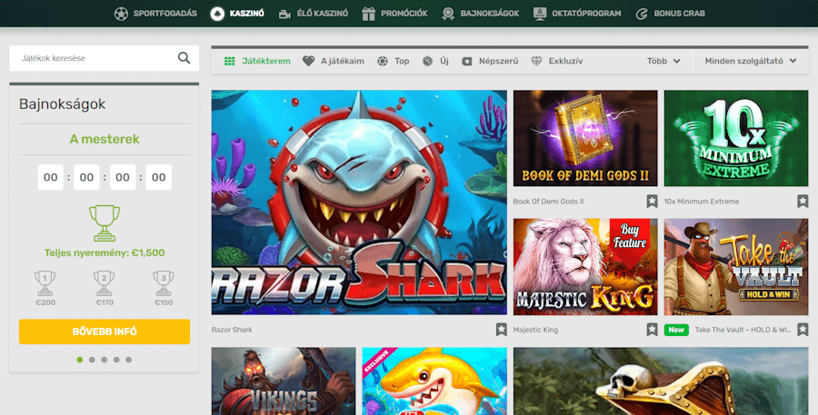Click the gold trophy icon in Bajnokságok

(105, 222)
